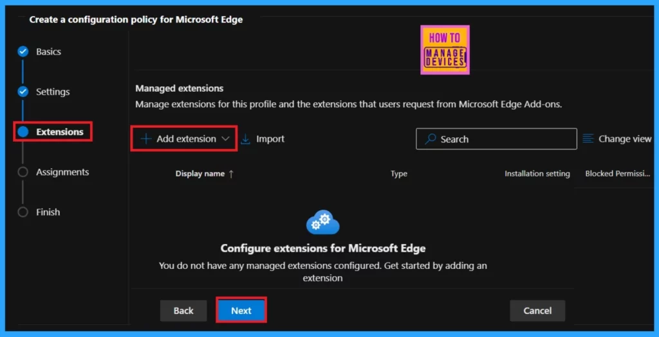Click the Cancel button

coord(537,311)
